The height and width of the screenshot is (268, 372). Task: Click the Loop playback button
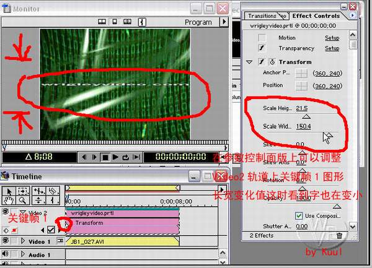click(126, 157)
